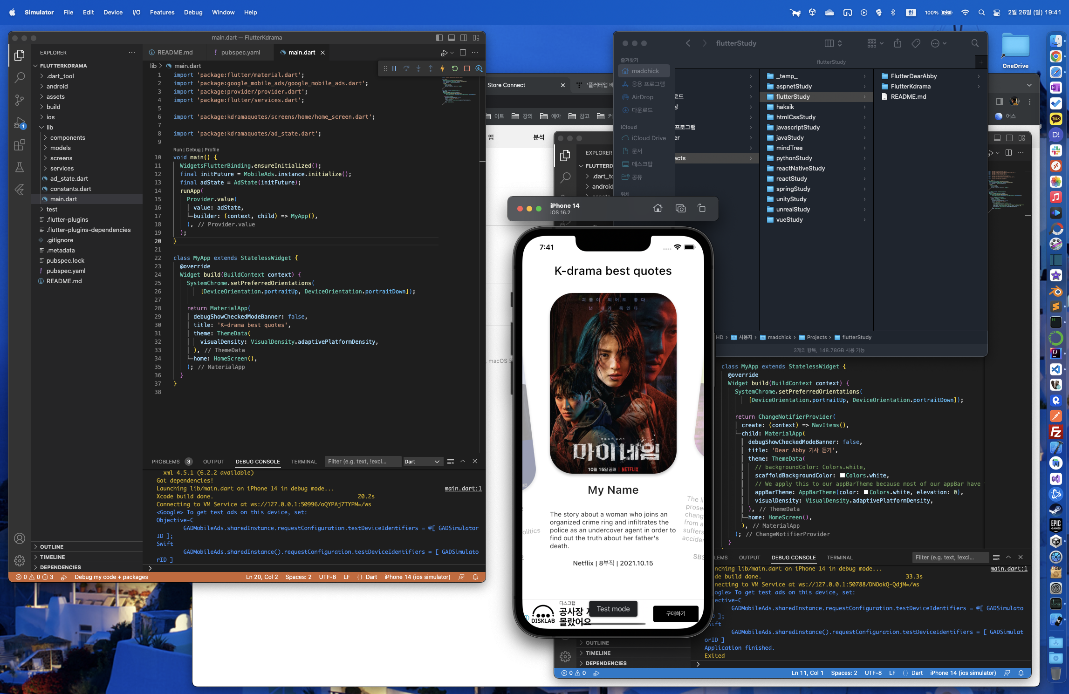This screenshot has height=694, width=1069.
Task: Click the debug console filter input field
Action: point(362,461)
